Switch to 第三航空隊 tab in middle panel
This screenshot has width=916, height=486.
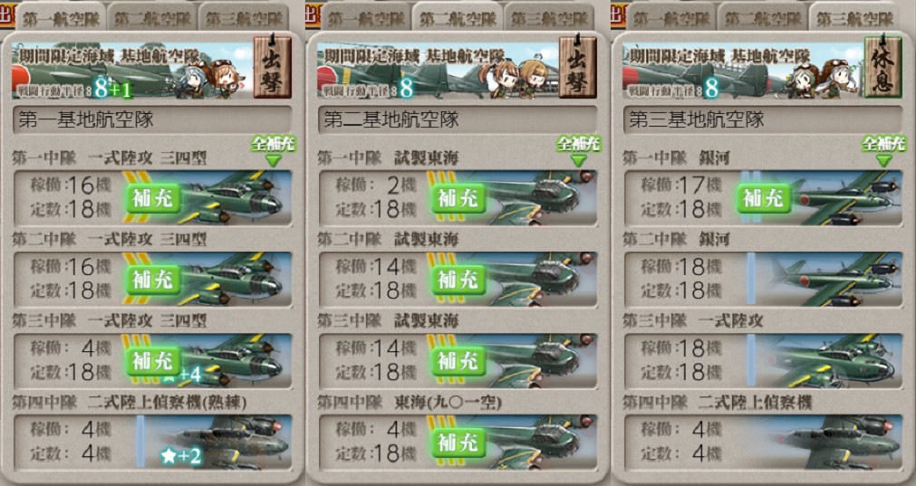549,17
